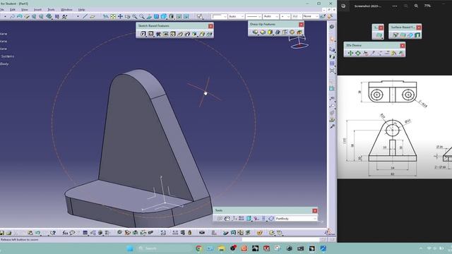
Task: Select the Shaft tool in Sketch-Based Features
Action: [158, 34]
